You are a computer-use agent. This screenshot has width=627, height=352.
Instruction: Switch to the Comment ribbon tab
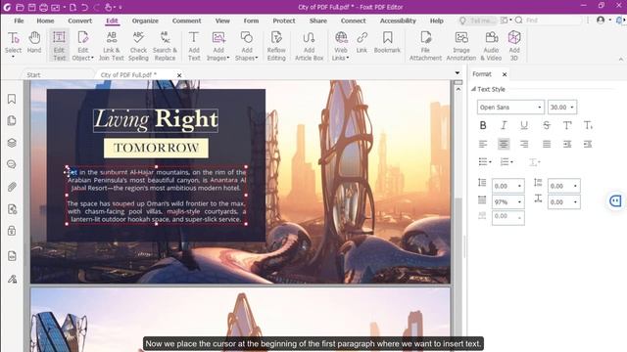187,21
